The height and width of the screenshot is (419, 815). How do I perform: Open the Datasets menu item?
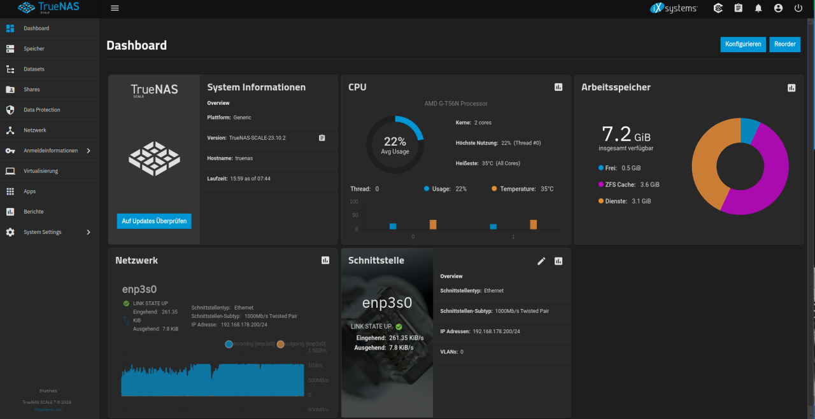tap(50, 69)
